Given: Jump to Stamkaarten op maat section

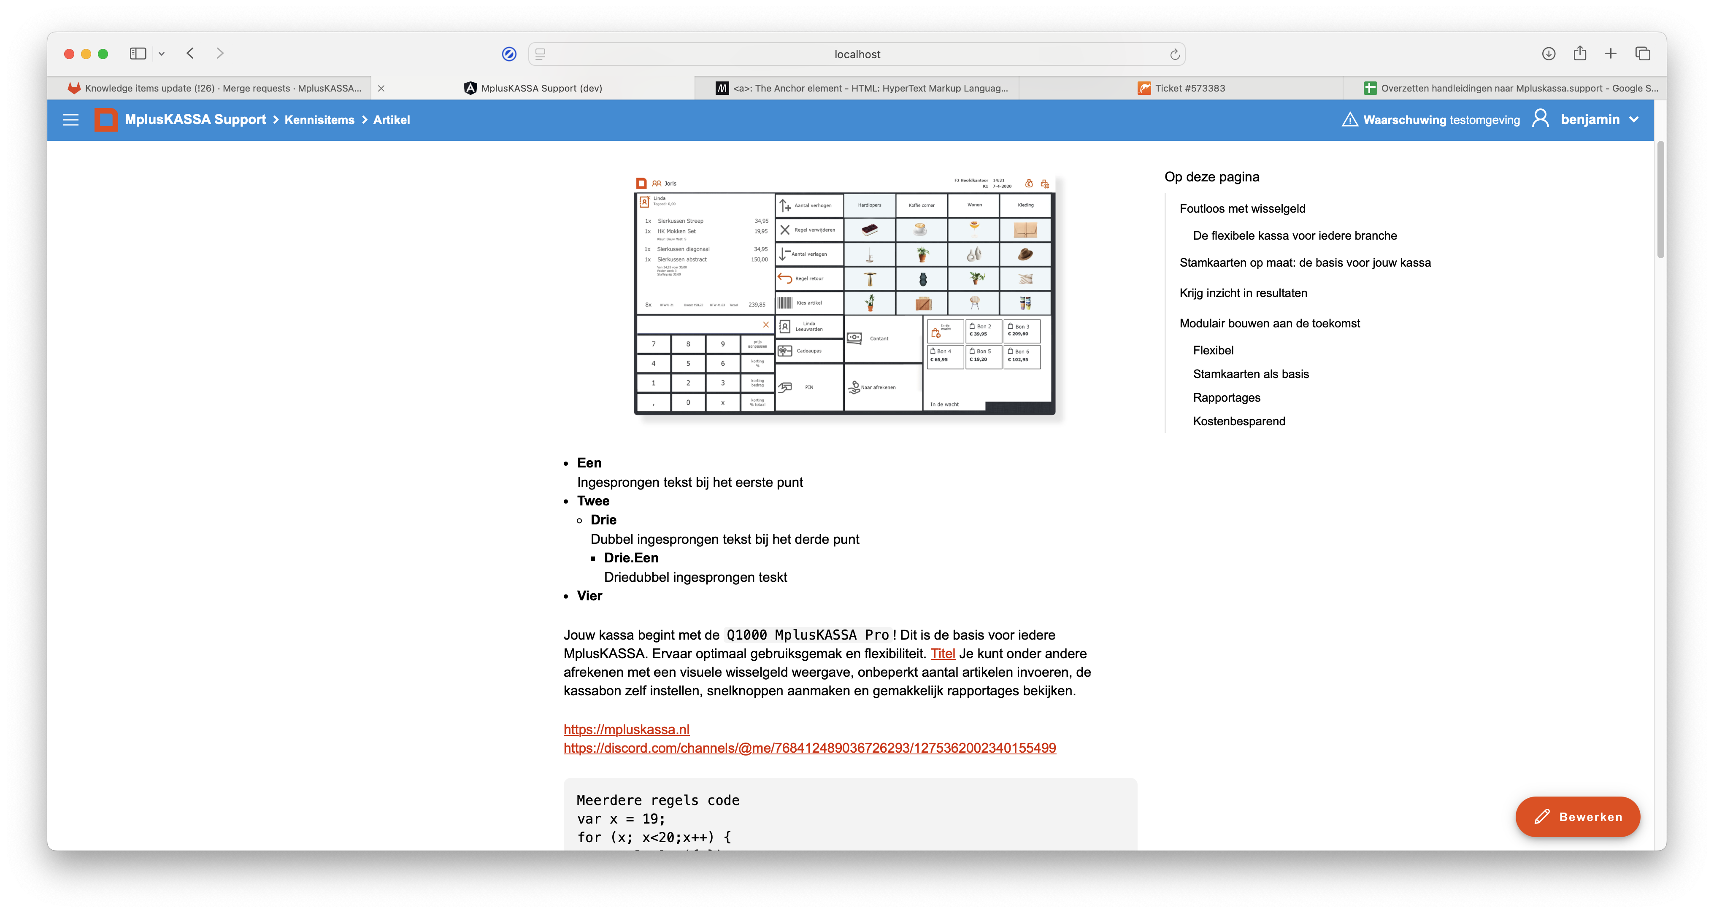Looking at the screenshot, I should [x=1305, y=262].
